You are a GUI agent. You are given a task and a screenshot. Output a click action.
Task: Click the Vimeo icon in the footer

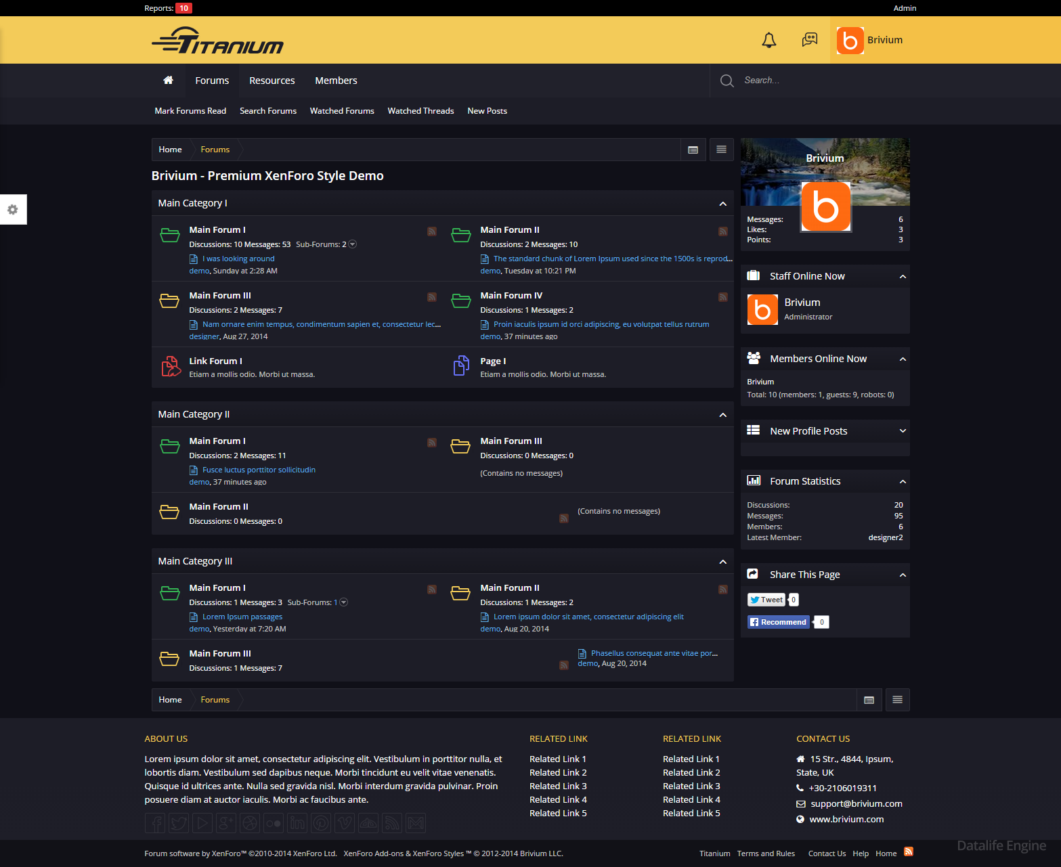345,823
